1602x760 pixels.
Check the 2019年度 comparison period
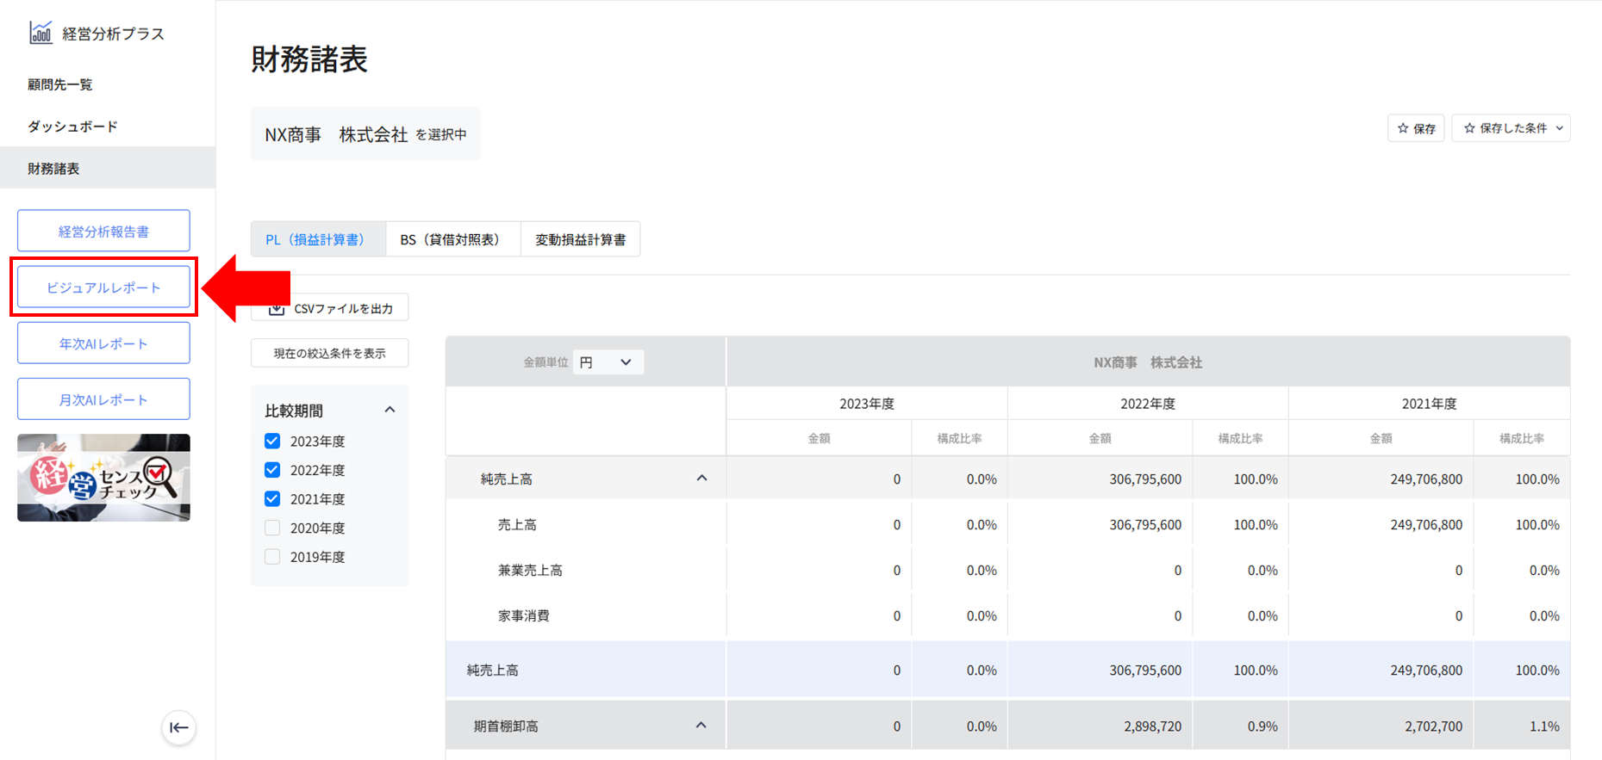coord(272,557)
